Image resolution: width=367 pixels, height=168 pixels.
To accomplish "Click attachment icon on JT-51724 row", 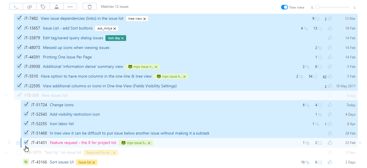I will tap(308, 105).
